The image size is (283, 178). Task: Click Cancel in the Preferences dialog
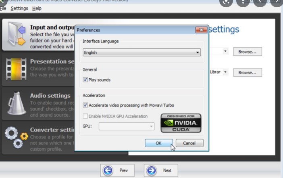pyautogui.click(x=189, y=143)
